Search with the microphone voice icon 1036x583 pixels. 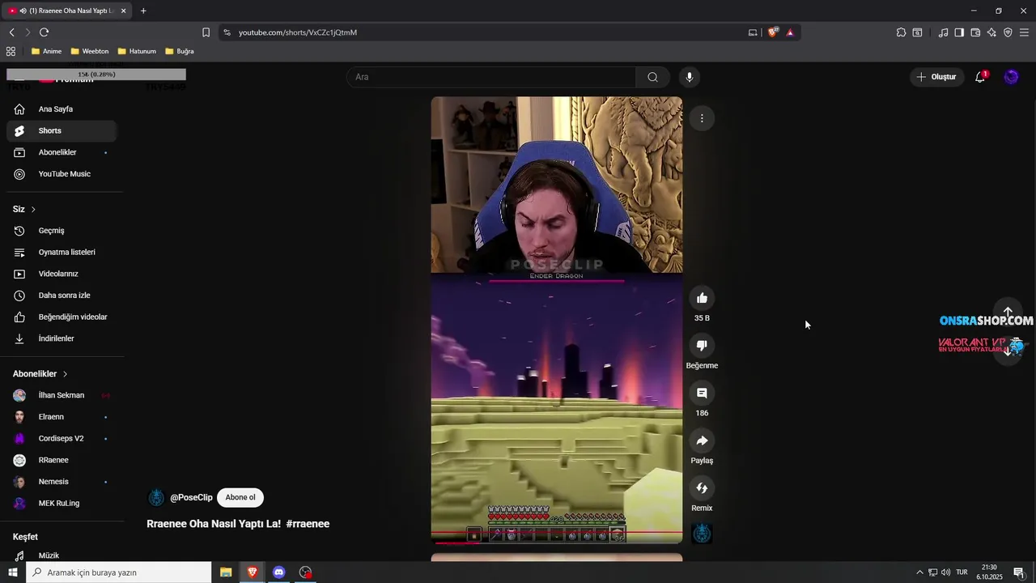pos(690,77)
